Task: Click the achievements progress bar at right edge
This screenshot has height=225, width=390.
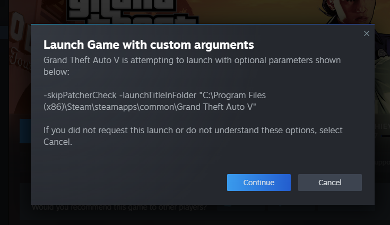Action: pos(386,136)
